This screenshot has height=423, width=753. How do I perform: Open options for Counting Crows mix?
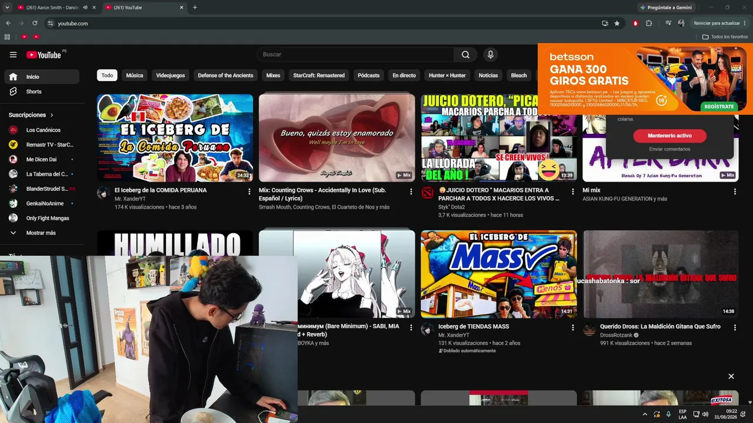[x=411, y=192]
